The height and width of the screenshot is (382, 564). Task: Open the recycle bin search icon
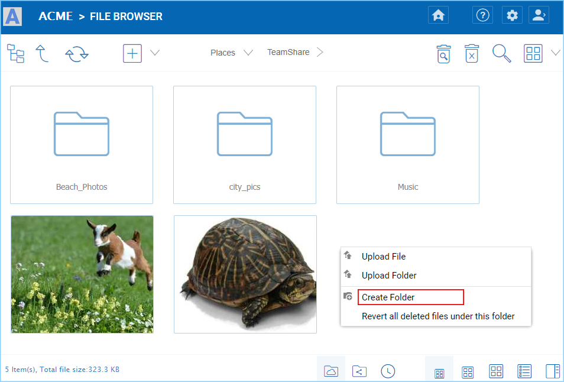pos(443,54)
